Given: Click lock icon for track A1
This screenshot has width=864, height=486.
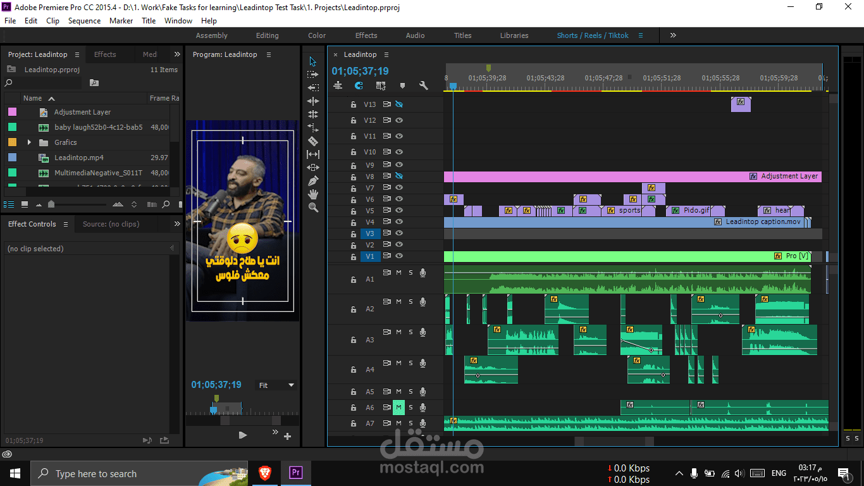Looking at the screenshot, I should click(354, 278).
